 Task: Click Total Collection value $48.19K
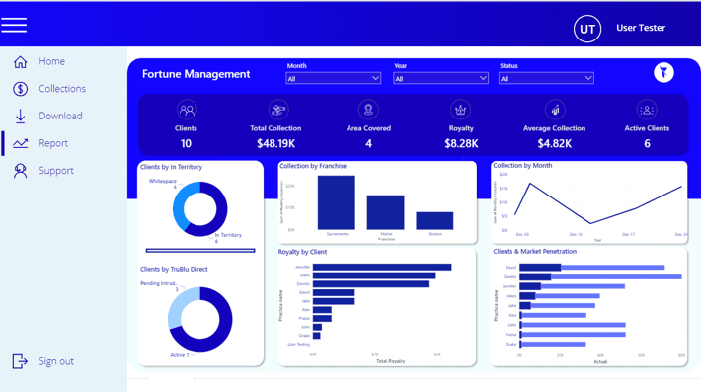(275, 143)
